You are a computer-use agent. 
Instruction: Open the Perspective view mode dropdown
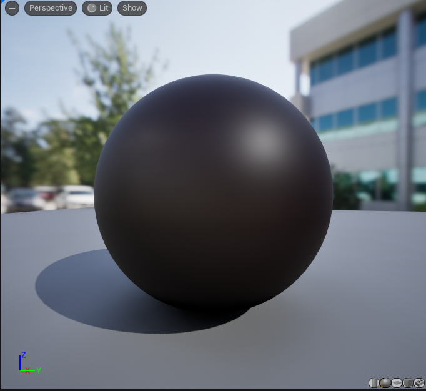click(51, 8)
